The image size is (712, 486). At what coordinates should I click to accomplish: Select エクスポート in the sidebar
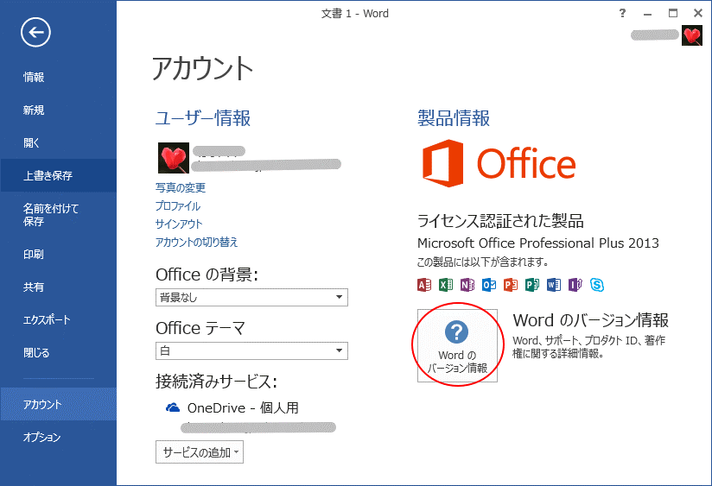[x=48, y=320]
